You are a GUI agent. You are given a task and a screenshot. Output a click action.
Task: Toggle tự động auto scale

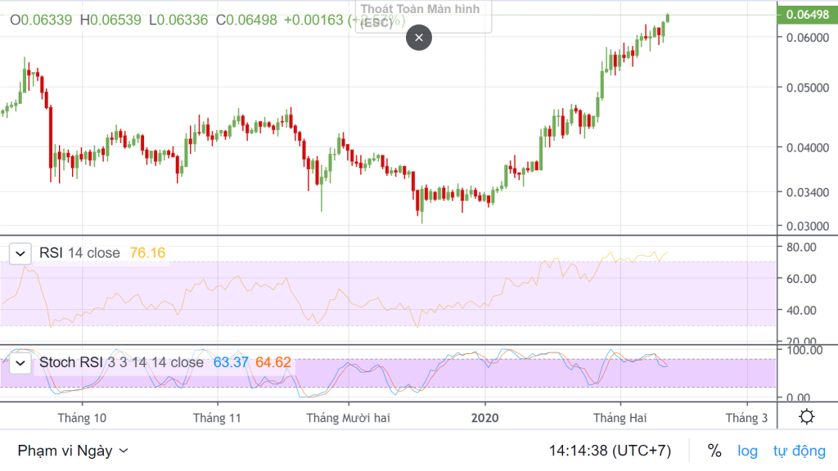[x=798, y=451]
